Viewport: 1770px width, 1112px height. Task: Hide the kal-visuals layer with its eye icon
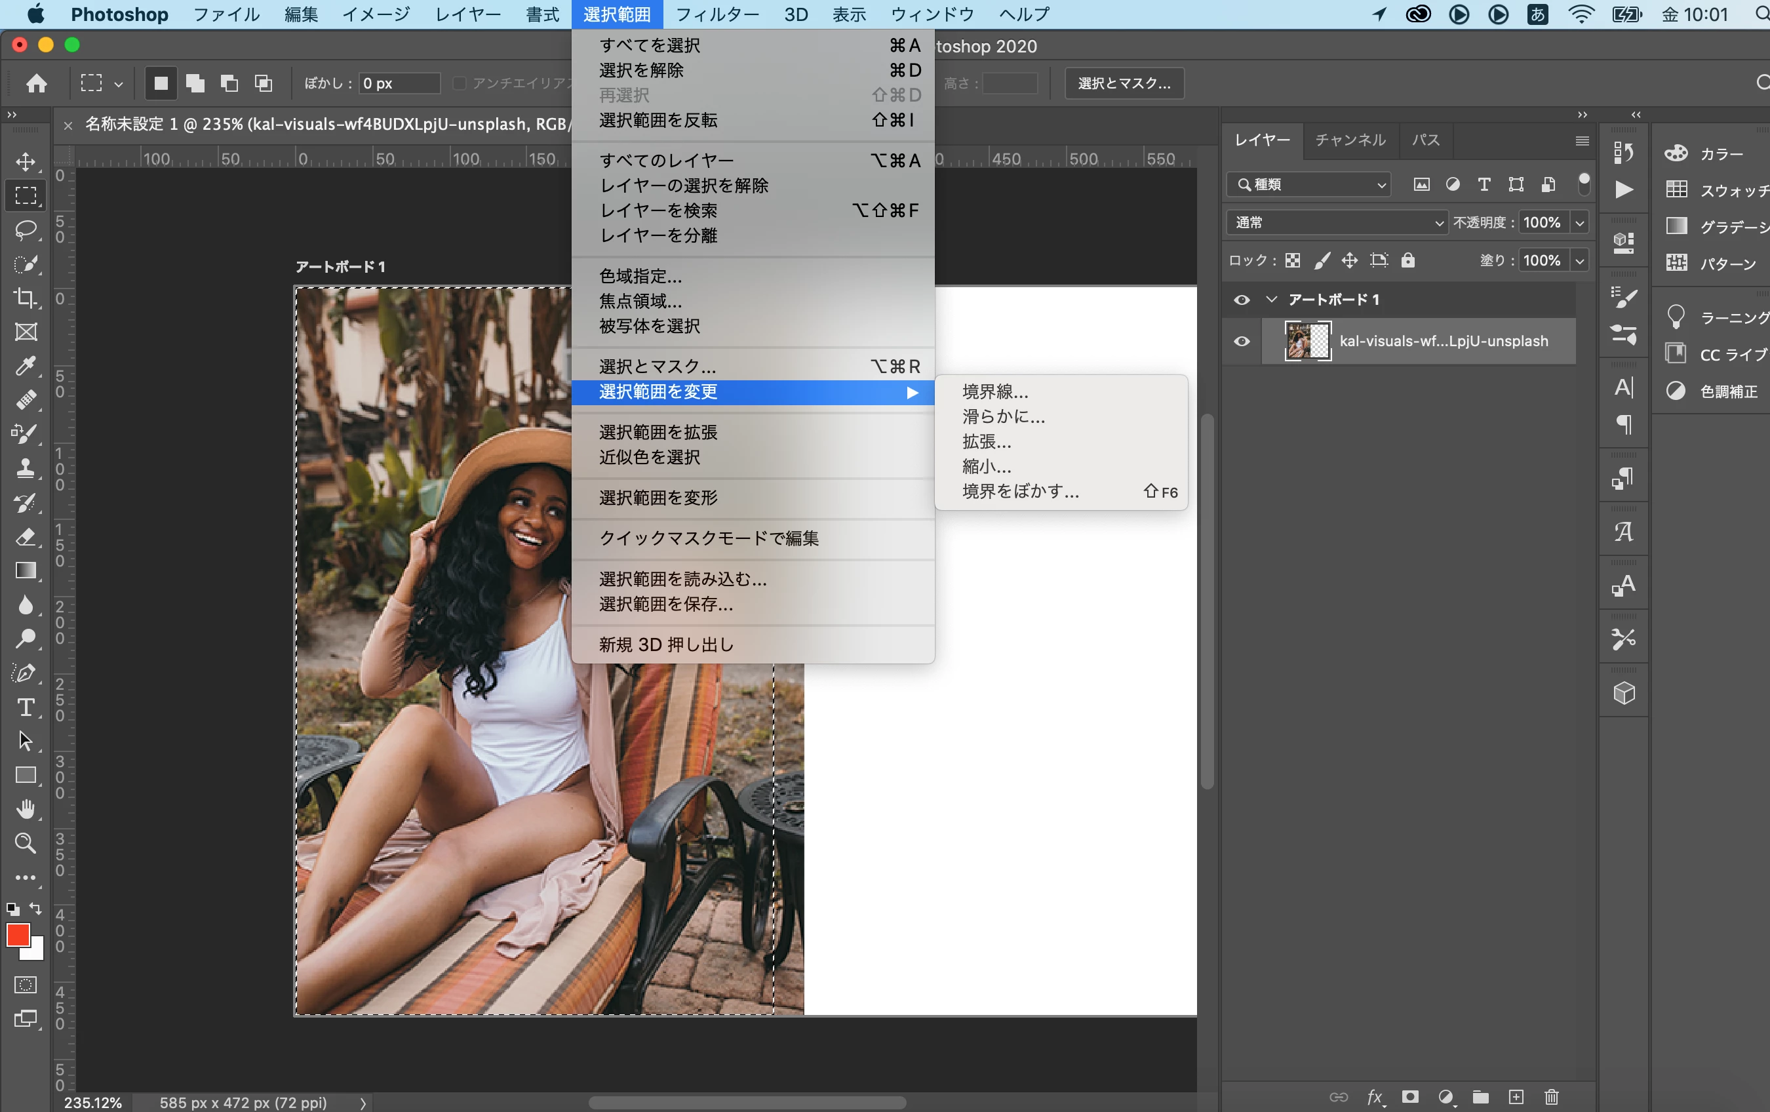point(1242,341)
